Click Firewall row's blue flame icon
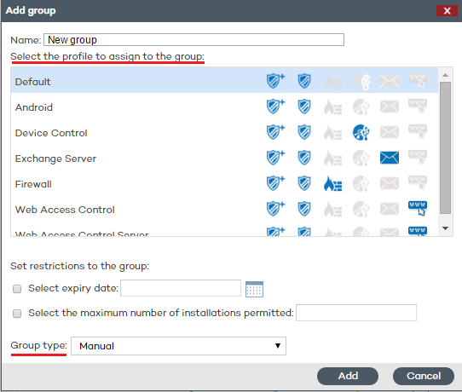Image resolution: width=462 pixels, height=392 pixels. click(x=332, y=183)
